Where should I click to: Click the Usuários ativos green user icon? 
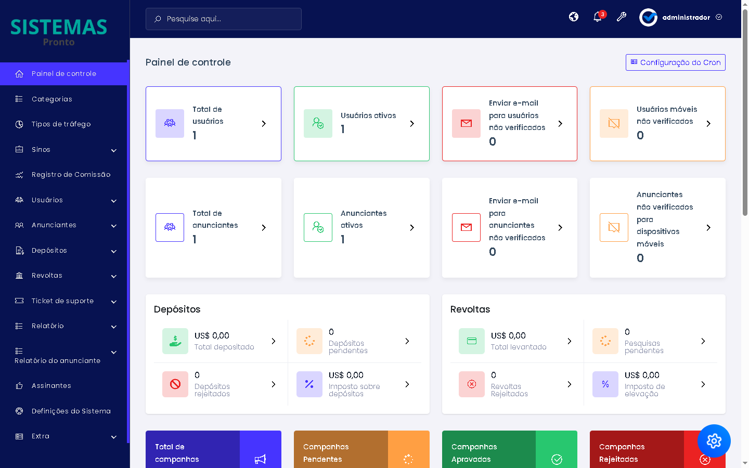[318, 124]
